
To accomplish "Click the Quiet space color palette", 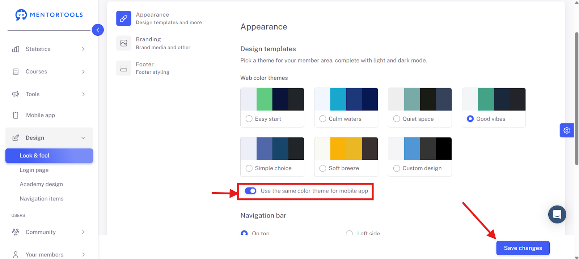I will [420, 99].
